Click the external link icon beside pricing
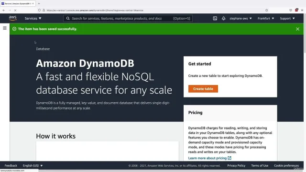Viewport: 306px width, 172px height. (x=229, y=158)
